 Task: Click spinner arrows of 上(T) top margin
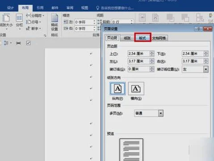tap(152, 54)
